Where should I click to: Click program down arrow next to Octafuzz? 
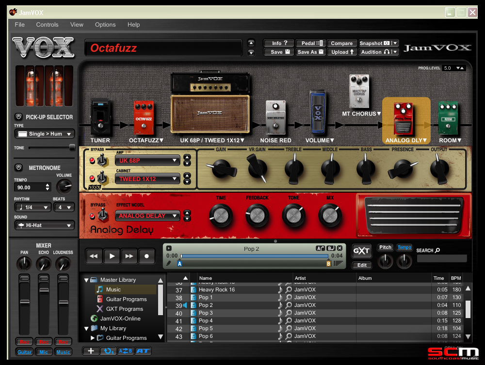[x=251, y=53]
